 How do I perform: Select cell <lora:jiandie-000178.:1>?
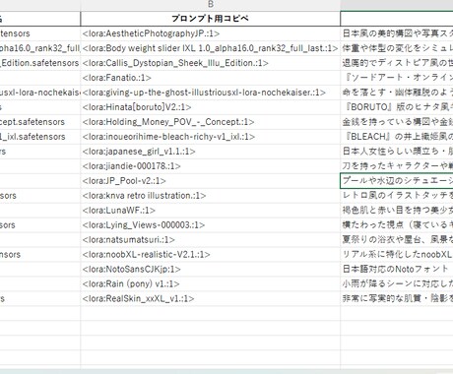point(211,166)
